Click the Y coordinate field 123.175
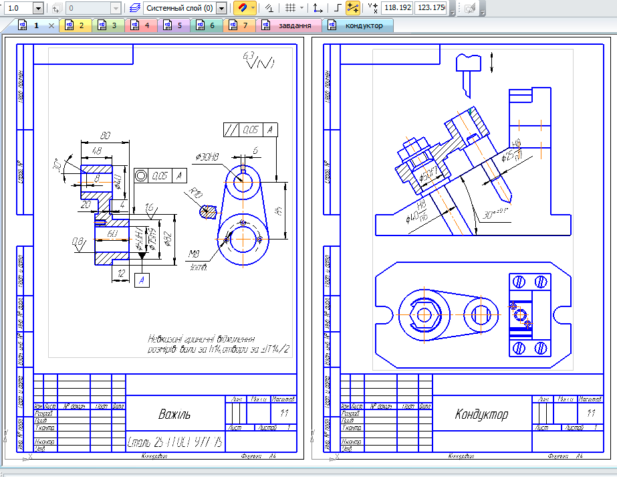This screenshot has width=617, height=477. pyautogui.click(x=431, y=8)
